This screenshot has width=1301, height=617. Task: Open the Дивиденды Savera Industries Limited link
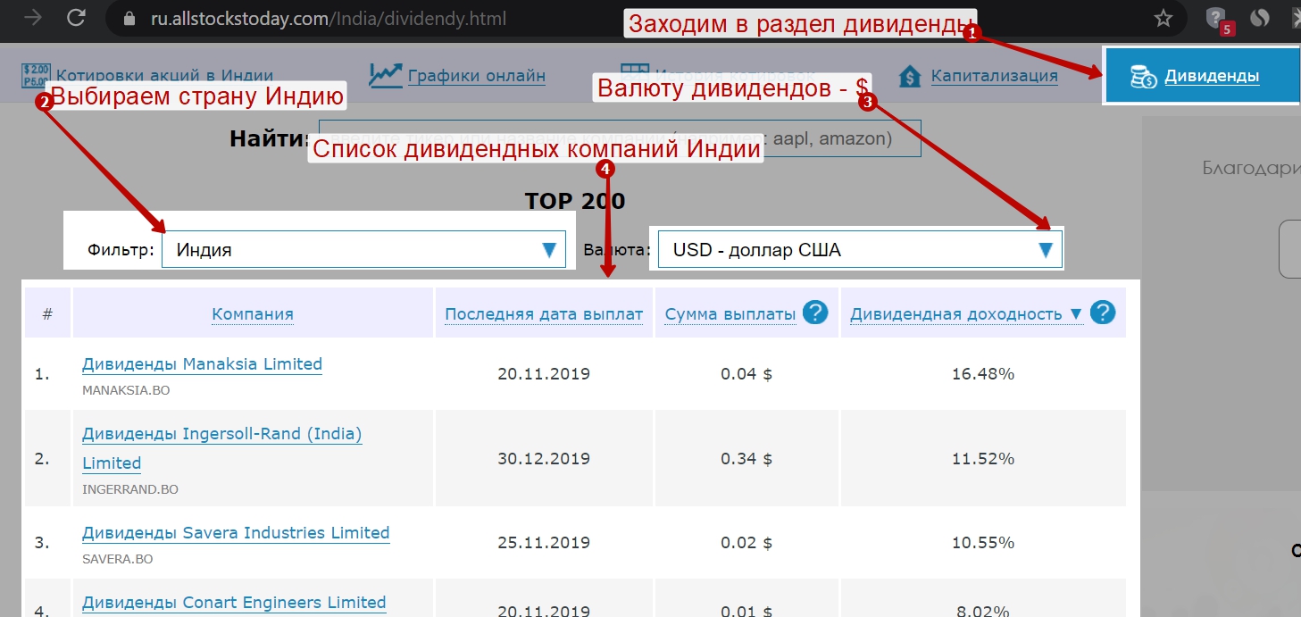(x=236, y=533)
